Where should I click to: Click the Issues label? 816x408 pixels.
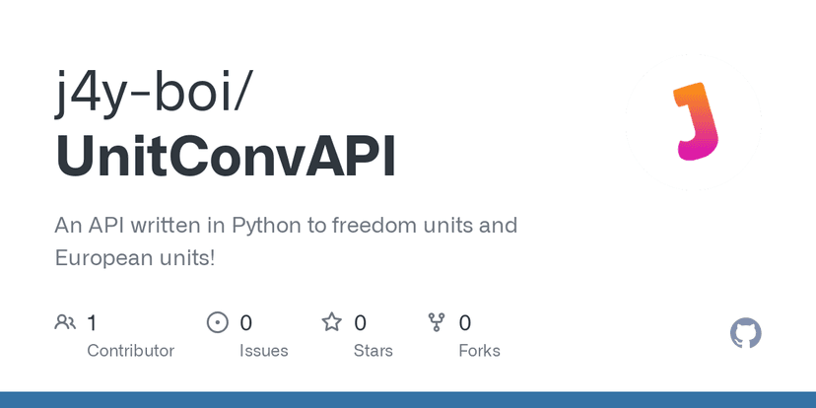click(264, 351)
